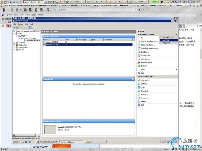Click the tree pane horizontal scrollbar right arrow
202x151 pixels.
[39, 135]
